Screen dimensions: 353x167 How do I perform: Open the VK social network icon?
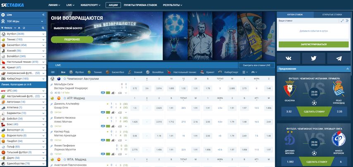(x=289, y=59)
